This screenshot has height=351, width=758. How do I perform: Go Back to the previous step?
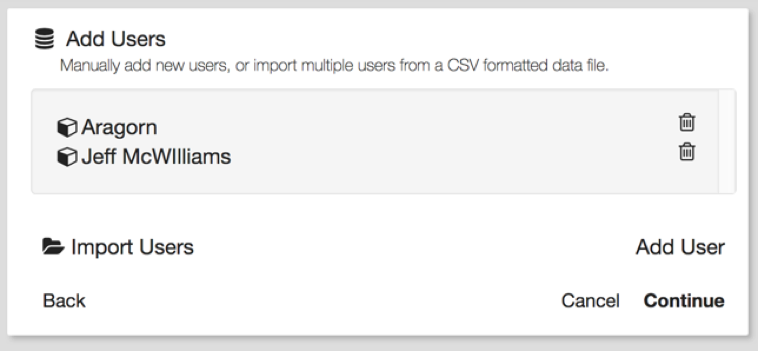click(x=64, y=301)
